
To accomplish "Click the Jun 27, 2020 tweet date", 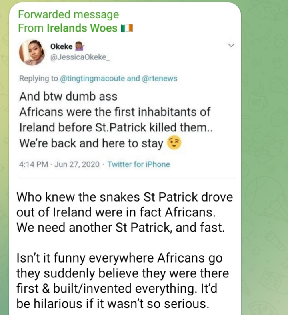I will [78, 164].
